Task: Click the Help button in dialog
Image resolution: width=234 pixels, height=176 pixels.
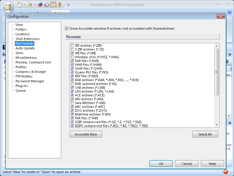Action: coord(212,163)
